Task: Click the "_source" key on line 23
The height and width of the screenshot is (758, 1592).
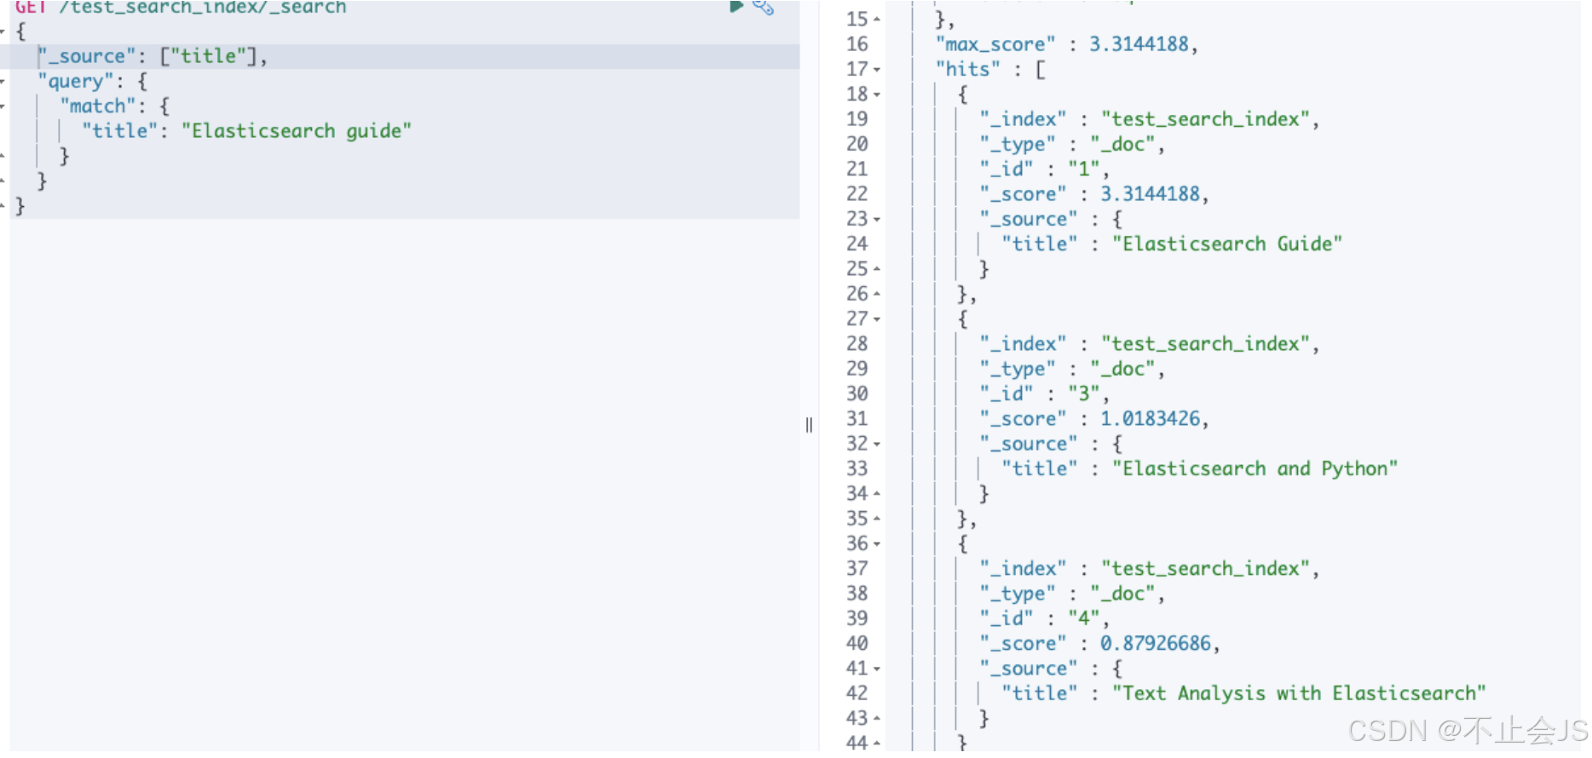Action: click(1028, 220)
